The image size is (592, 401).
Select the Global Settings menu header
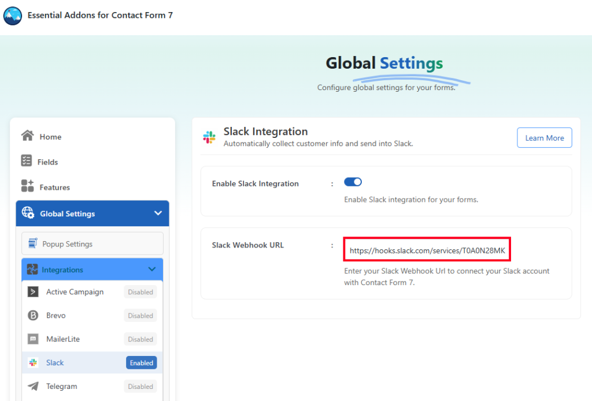92,213
